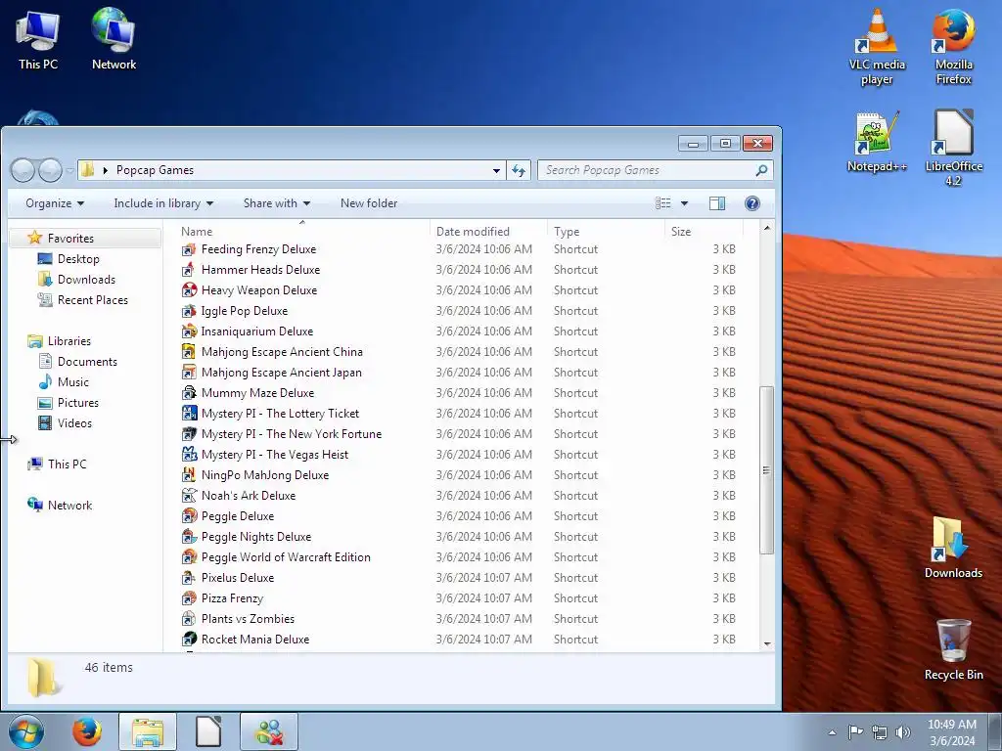
Task: Click the scrollbar down arrow
Action: click(767, 643)
